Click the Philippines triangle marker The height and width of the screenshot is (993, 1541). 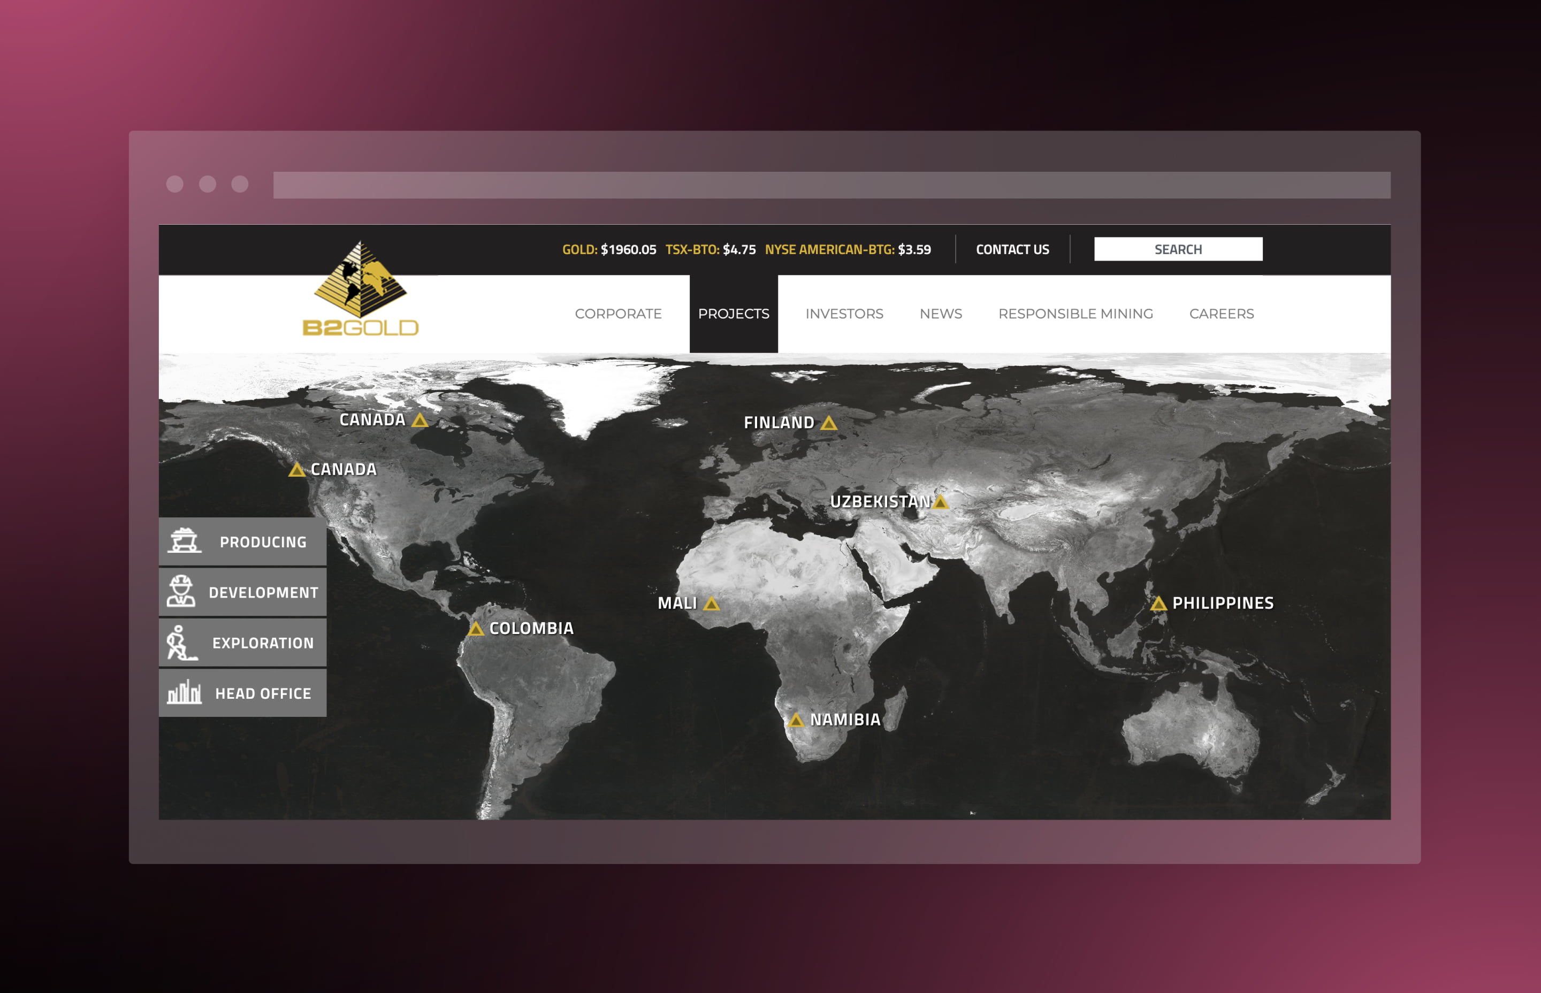[1158, 604]
